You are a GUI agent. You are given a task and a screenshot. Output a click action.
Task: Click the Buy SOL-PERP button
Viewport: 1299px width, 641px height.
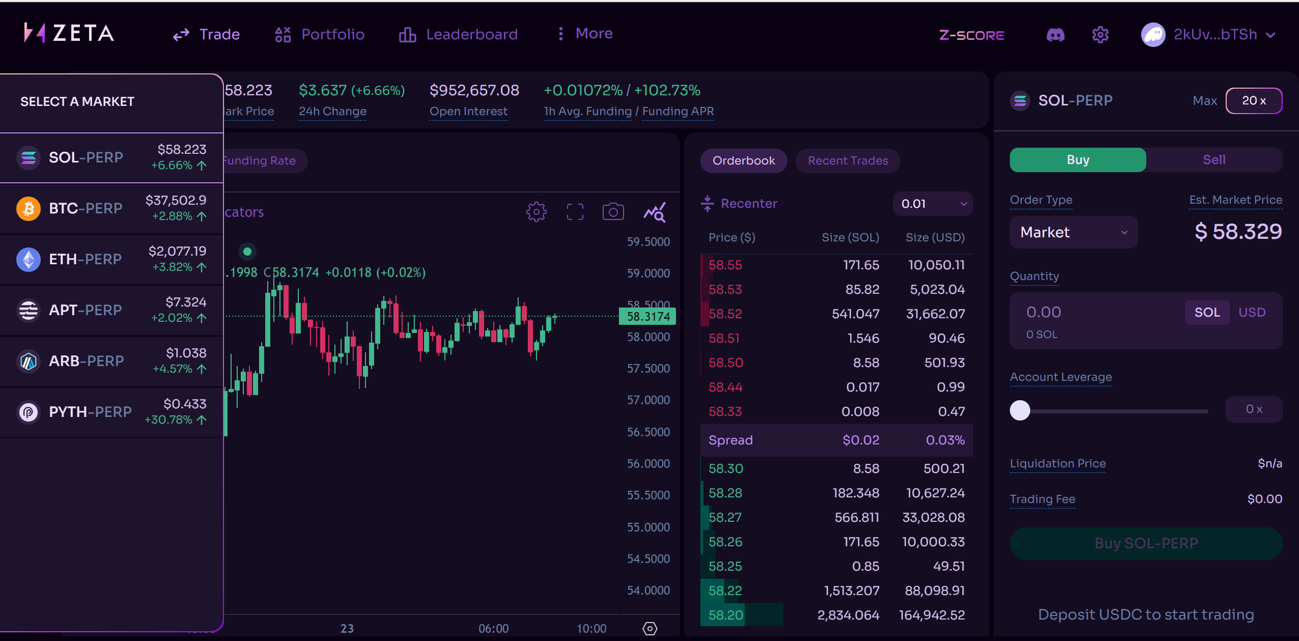(1146, 544)
